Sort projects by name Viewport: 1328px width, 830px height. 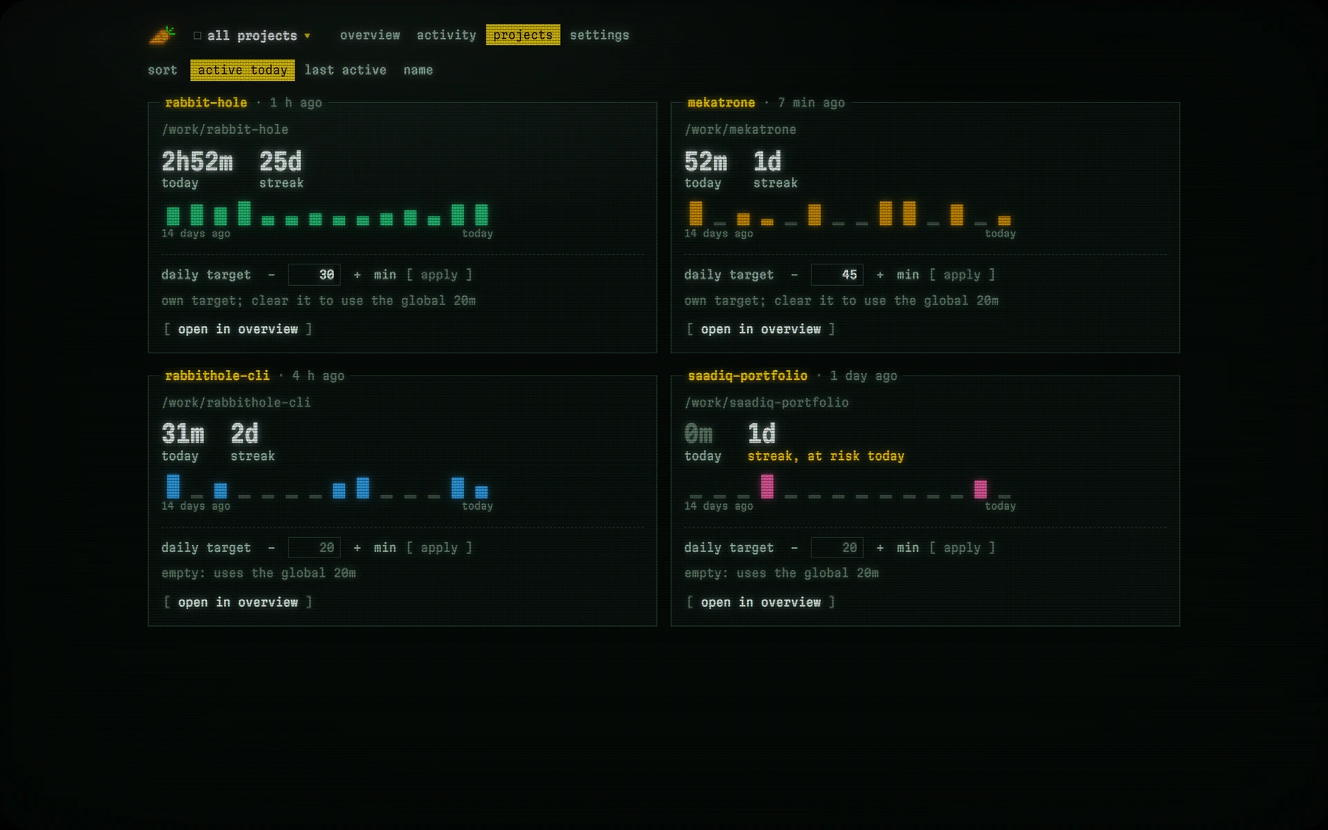418,70
